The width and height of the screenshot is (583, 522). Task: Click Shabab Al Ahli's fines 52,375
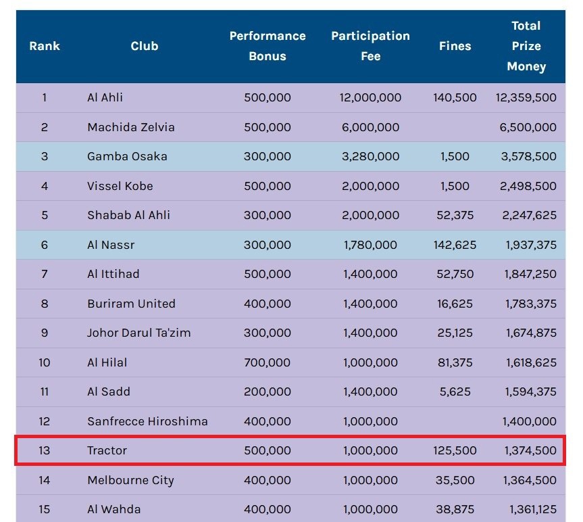pyautogui.click(x=455, y=215)
